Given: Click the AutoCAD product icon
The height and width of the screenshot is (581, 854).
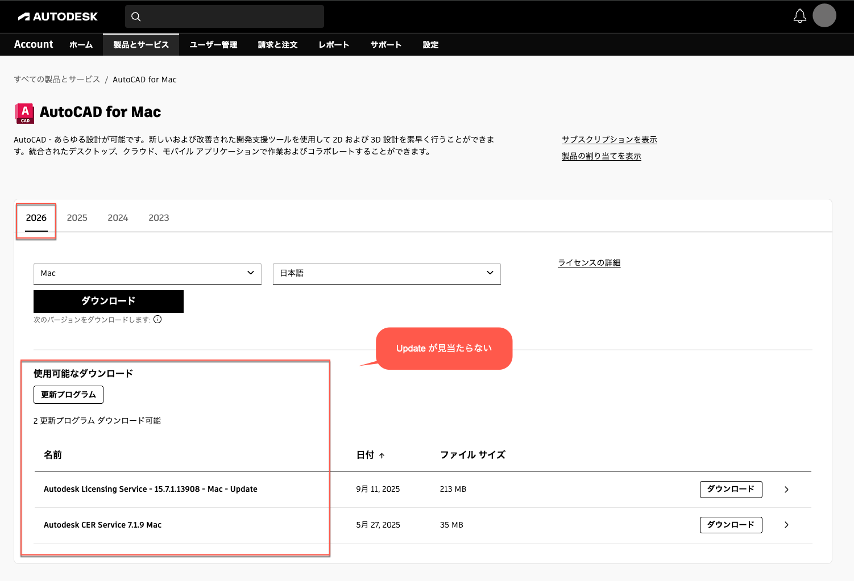Looking at the screenshot, I should point(24,113).
